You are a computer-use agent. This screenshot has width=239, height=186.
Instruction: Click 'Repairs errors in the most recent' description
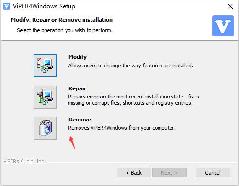(x=134, y=100)
